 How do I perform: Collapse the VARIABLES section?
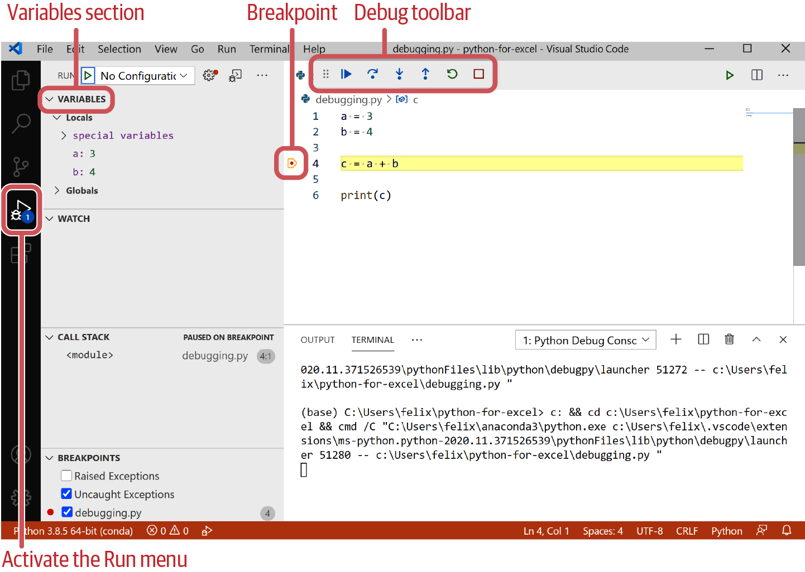click(x=50, y=99)
